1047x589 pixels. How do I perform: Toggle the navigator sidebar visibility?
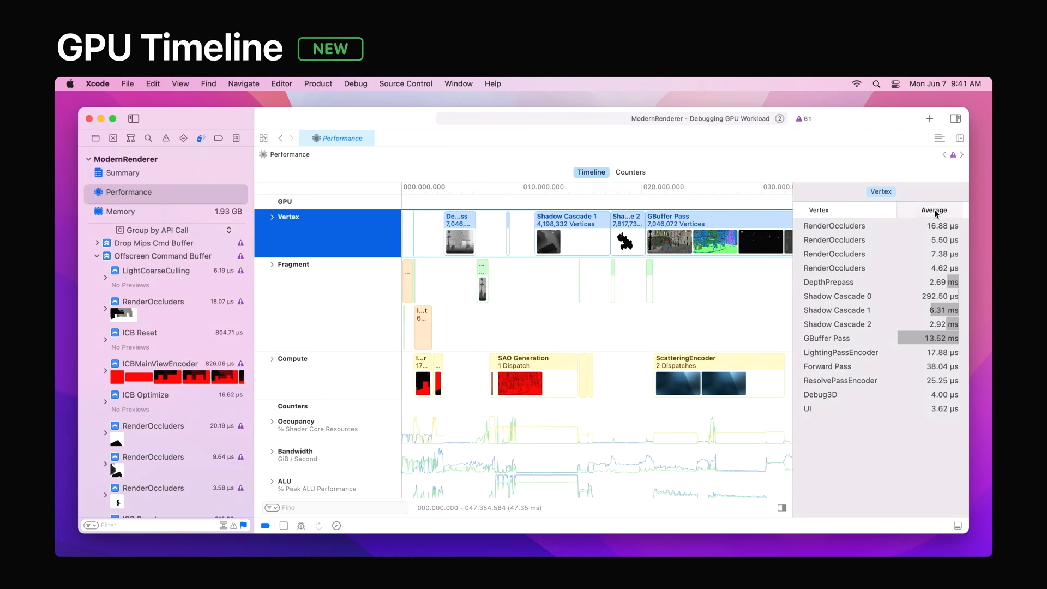point(134,118)
